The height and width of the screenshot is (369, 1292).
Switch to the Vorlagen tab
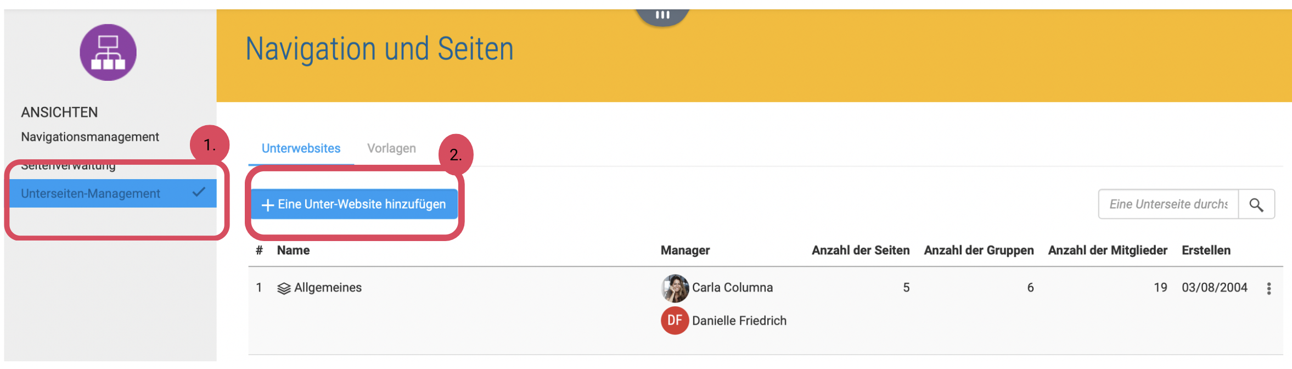click(391, 148)
